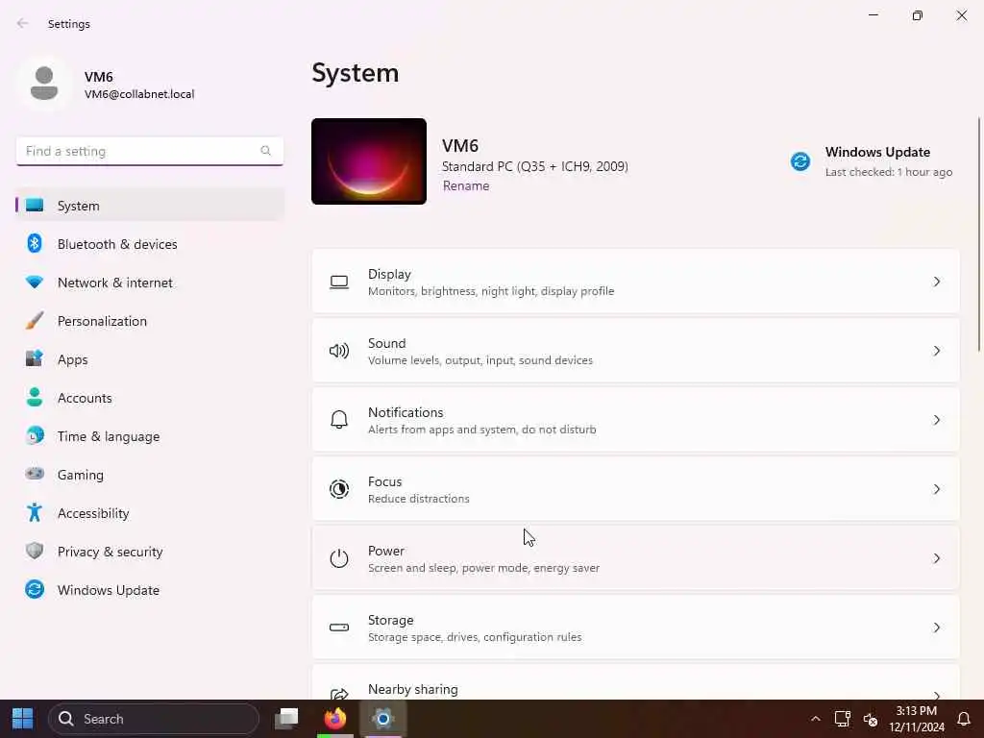The height and width of the screenshot is (738, 984).
Task: Click the Apps icon in sidebar
Action: [x=35, y=359]
